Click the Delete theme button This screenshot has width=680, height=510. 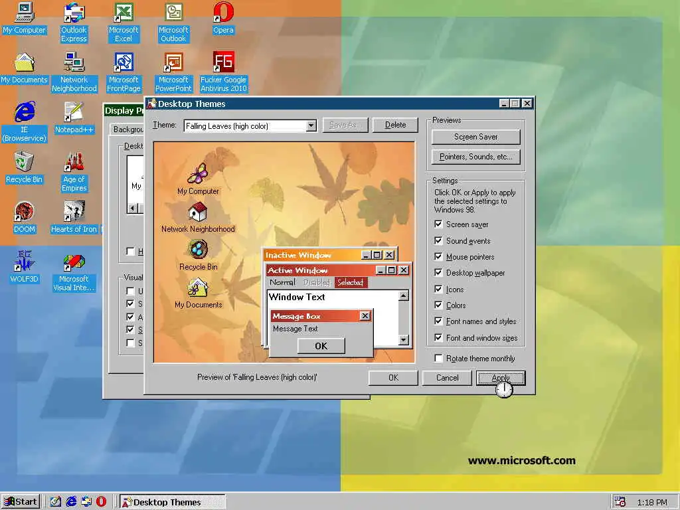395,125
